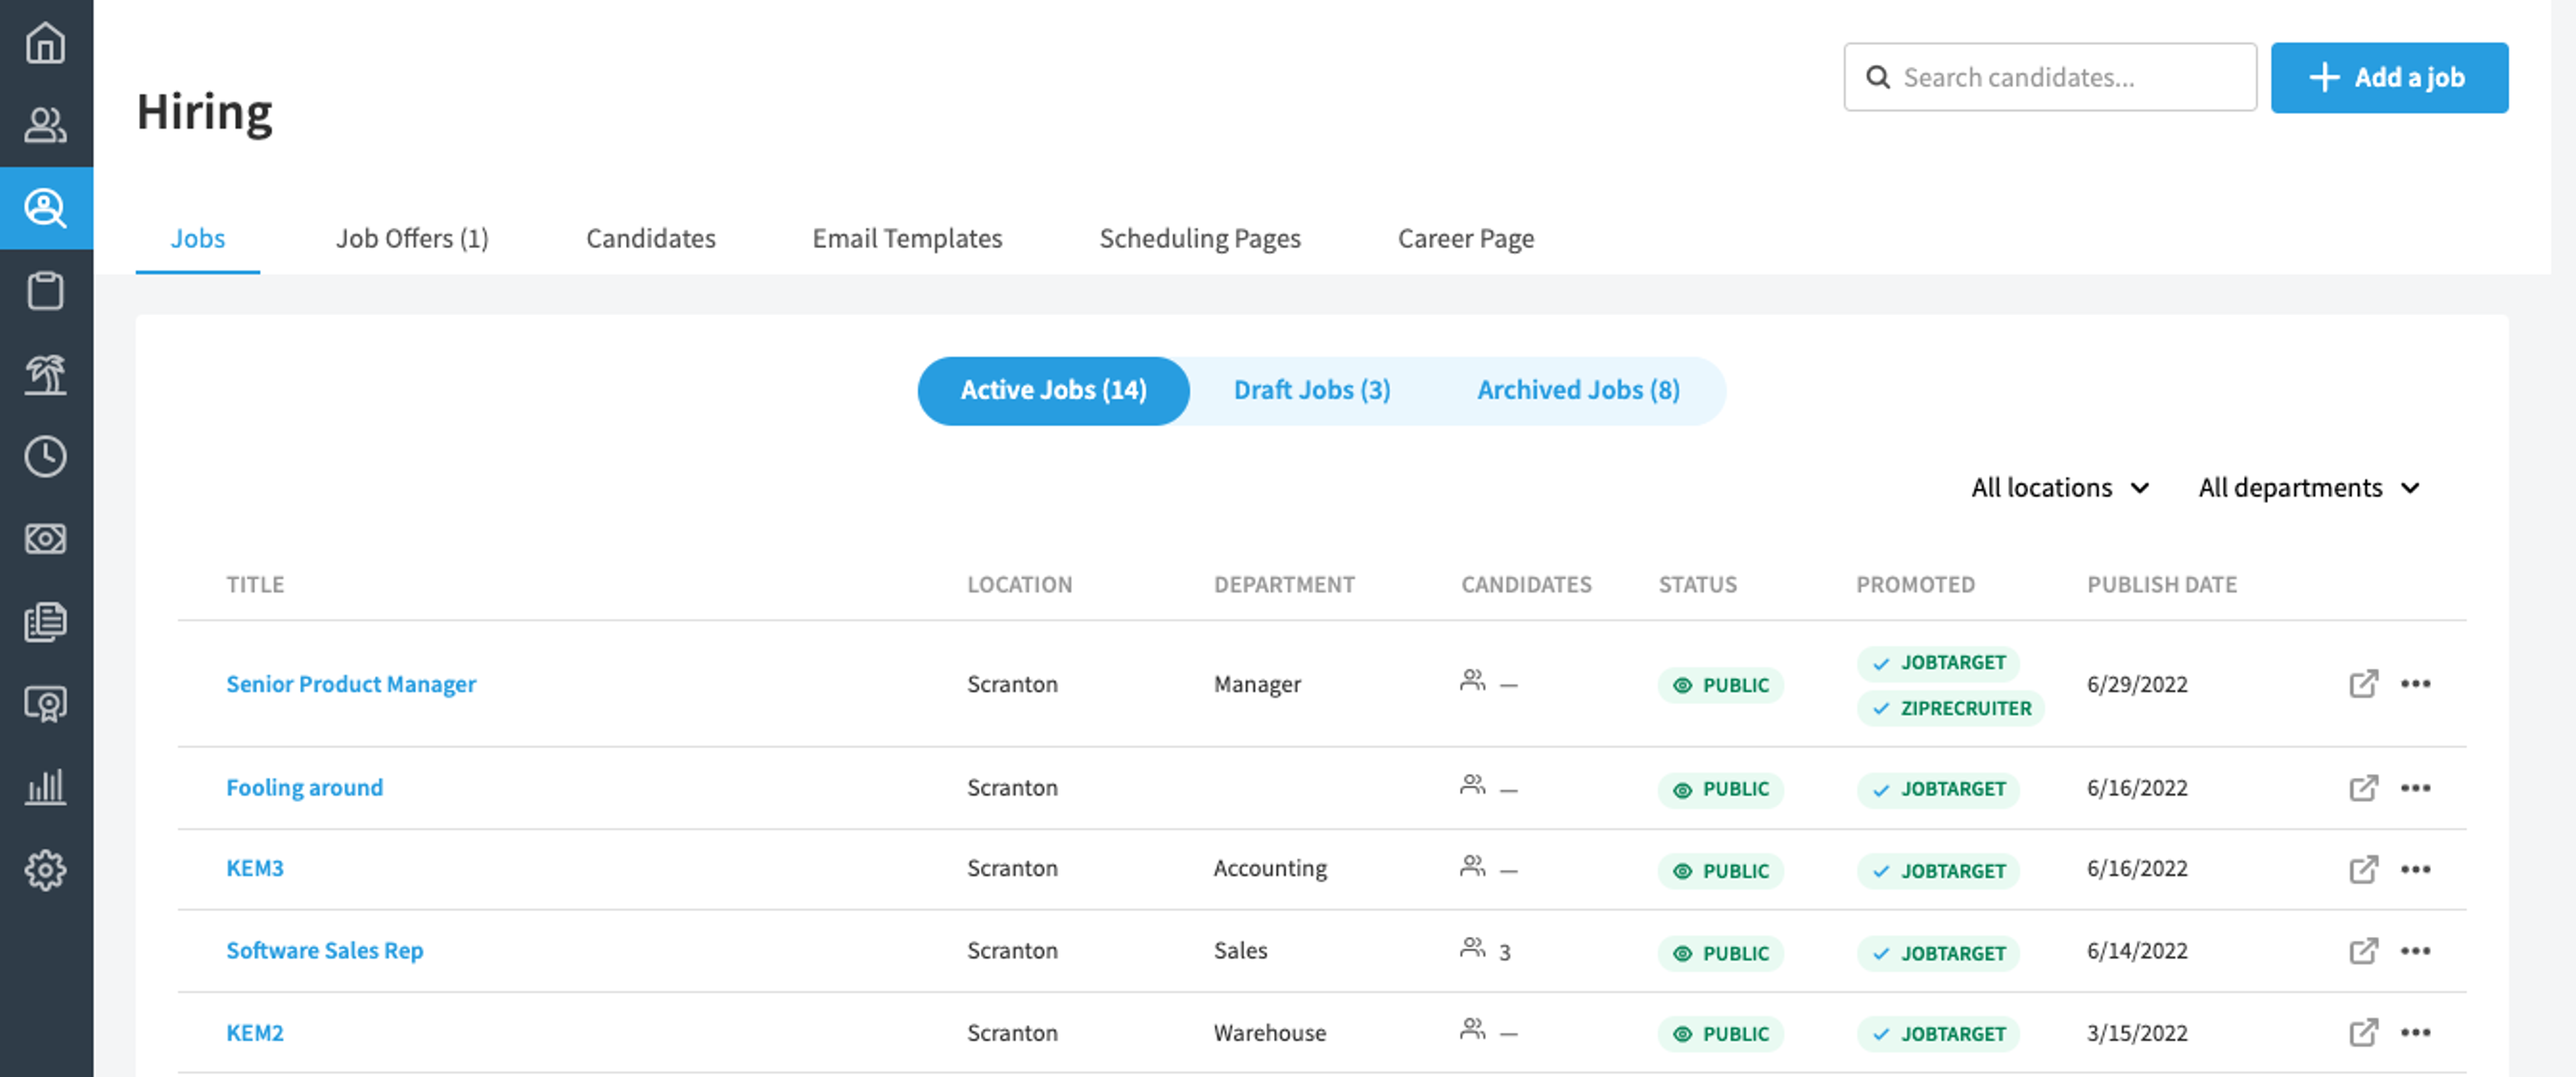Open the Software Sales Rep job

point(325,950)
